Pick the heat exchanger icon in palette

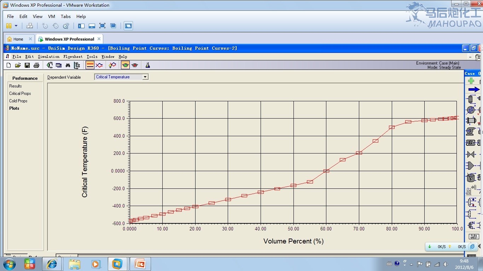tap(471, 120)
